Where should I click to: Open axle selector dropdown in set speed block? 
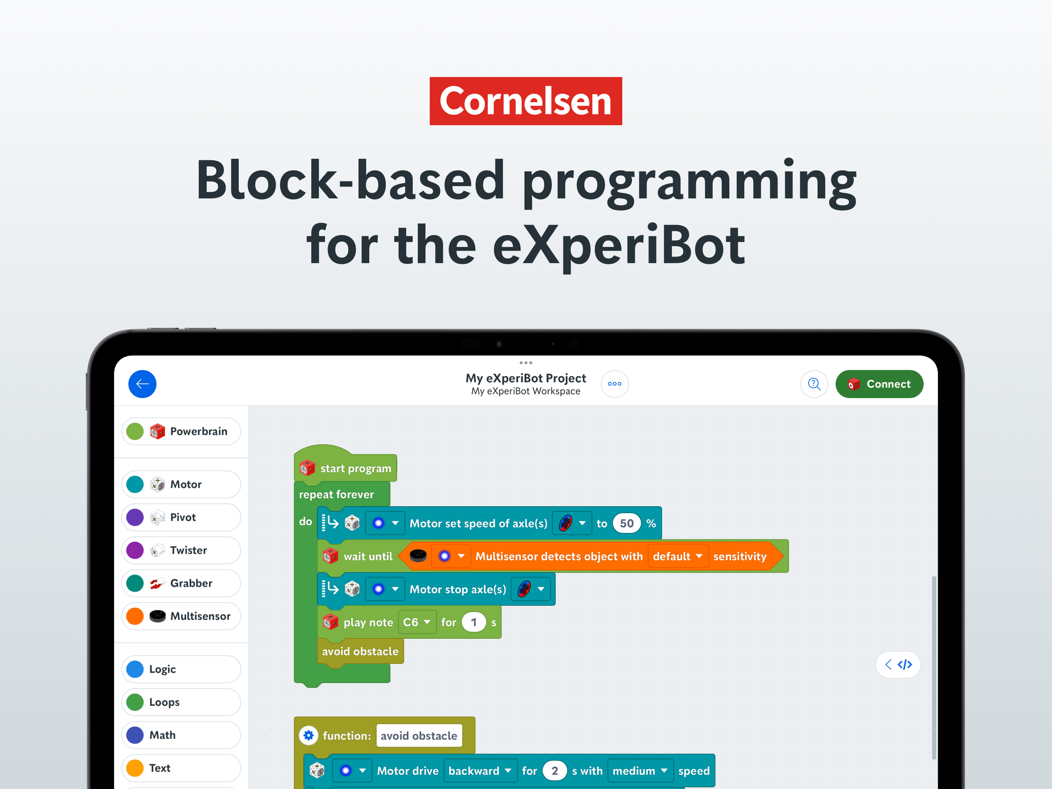tap(572, 524)
